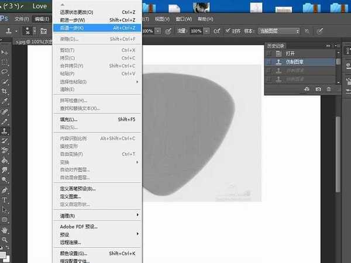The width and height of the screenshot is (351, 263).
Task: Expand the 预设 submenu
Action: coord(97,234)
